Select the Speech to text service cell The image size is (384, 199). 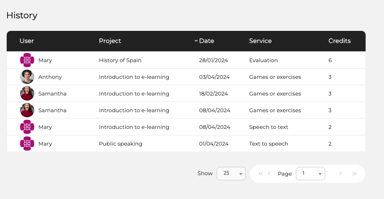268,127
